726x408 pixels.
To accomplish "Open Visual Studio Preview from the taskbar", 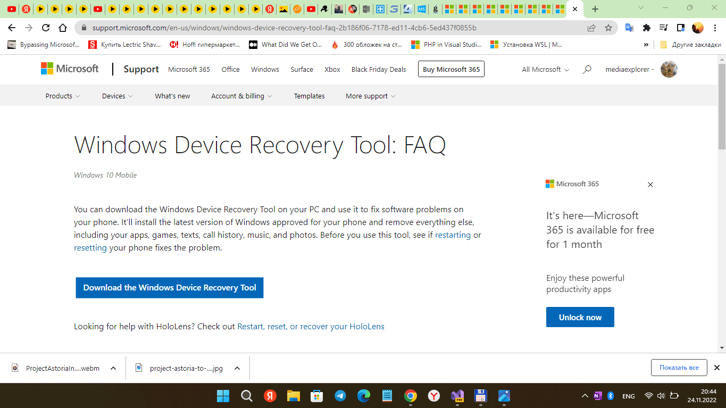I will point(457,396).
